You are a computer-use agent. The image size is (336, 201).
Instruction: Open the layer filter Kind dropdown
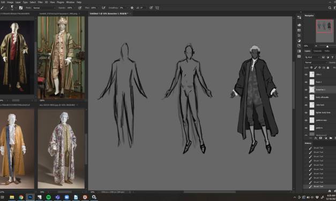point(312,57)
